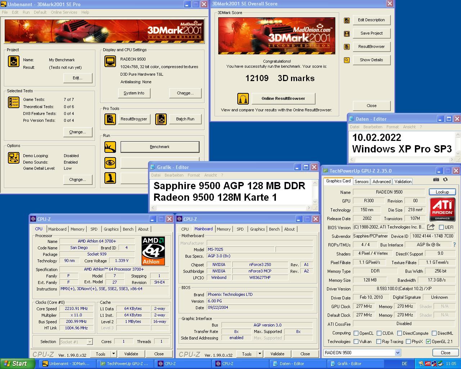This screenshot has height=369, width=461.
Task: Click the ATI Radeon logo in GPU-Z
Action: click(x=442, y=209)
